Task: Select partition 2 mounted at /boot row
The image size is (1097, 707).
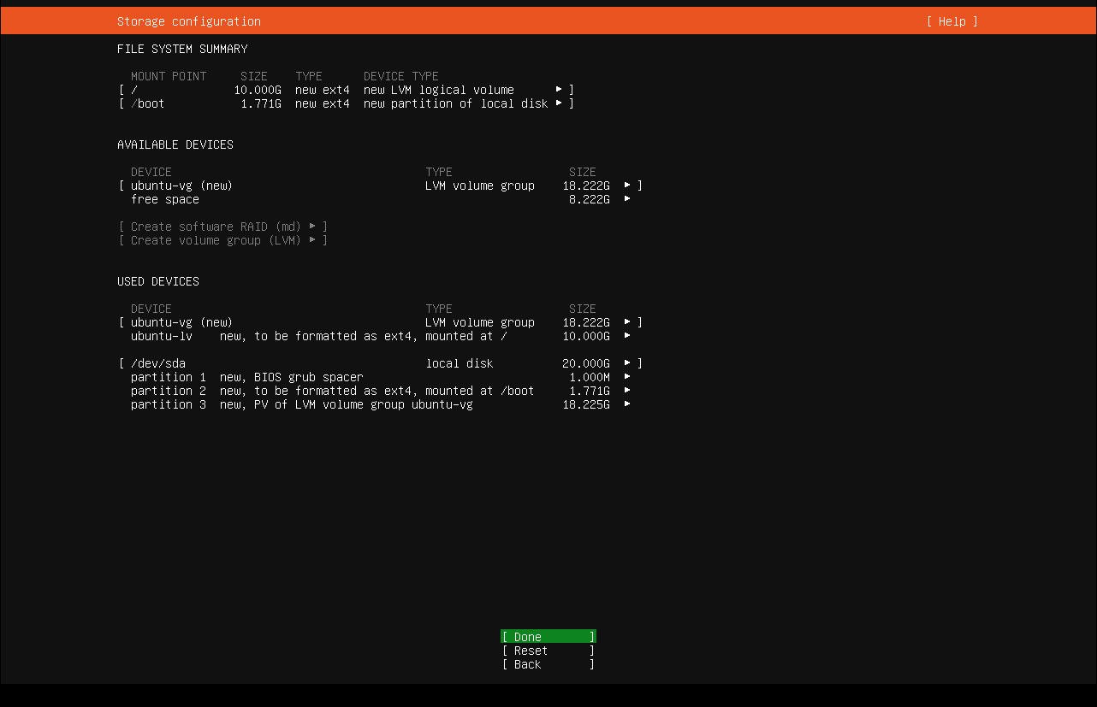Action: [x=381, y=391]
